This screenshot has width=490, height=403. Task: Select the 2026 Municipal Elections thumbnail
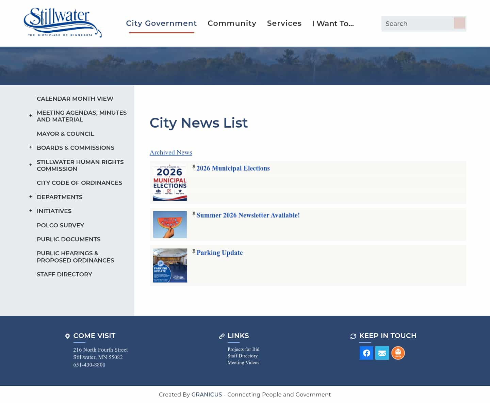170,183
